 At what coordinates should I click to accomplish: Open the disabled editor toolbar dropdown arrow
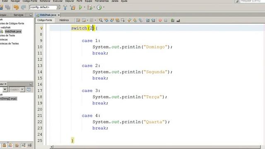95,20
